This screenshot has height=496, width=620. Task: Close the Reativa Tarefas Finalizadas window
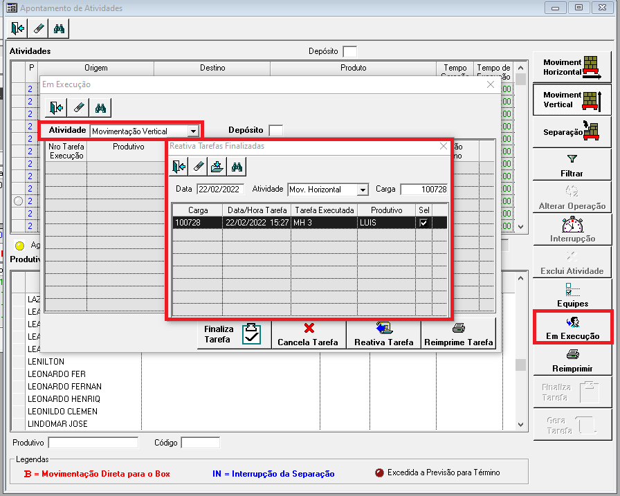click(x=444, y=146)
